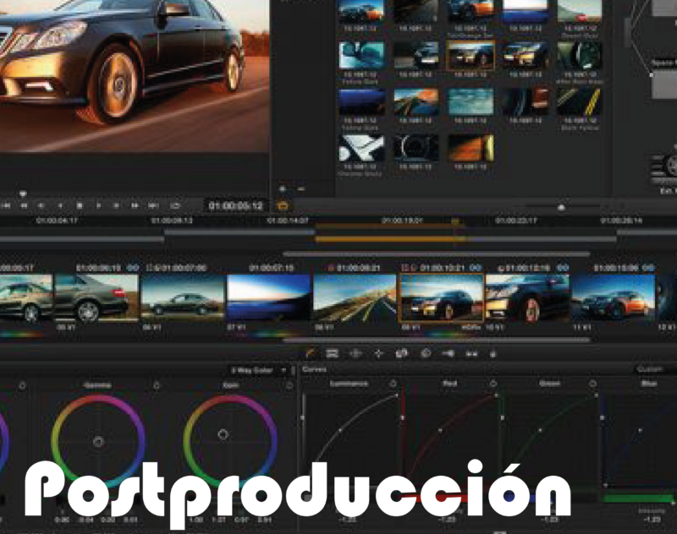Click the minus button under album list

[x=301, y=188]
